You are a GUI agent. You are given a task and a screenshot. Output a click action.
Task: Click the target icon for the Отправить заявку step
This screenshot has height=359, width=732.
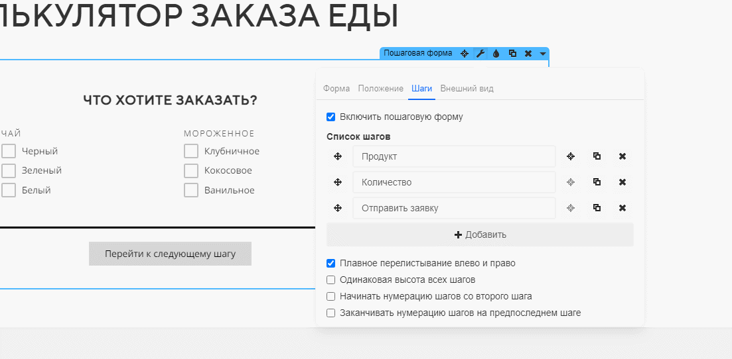[x=571, y=208]
